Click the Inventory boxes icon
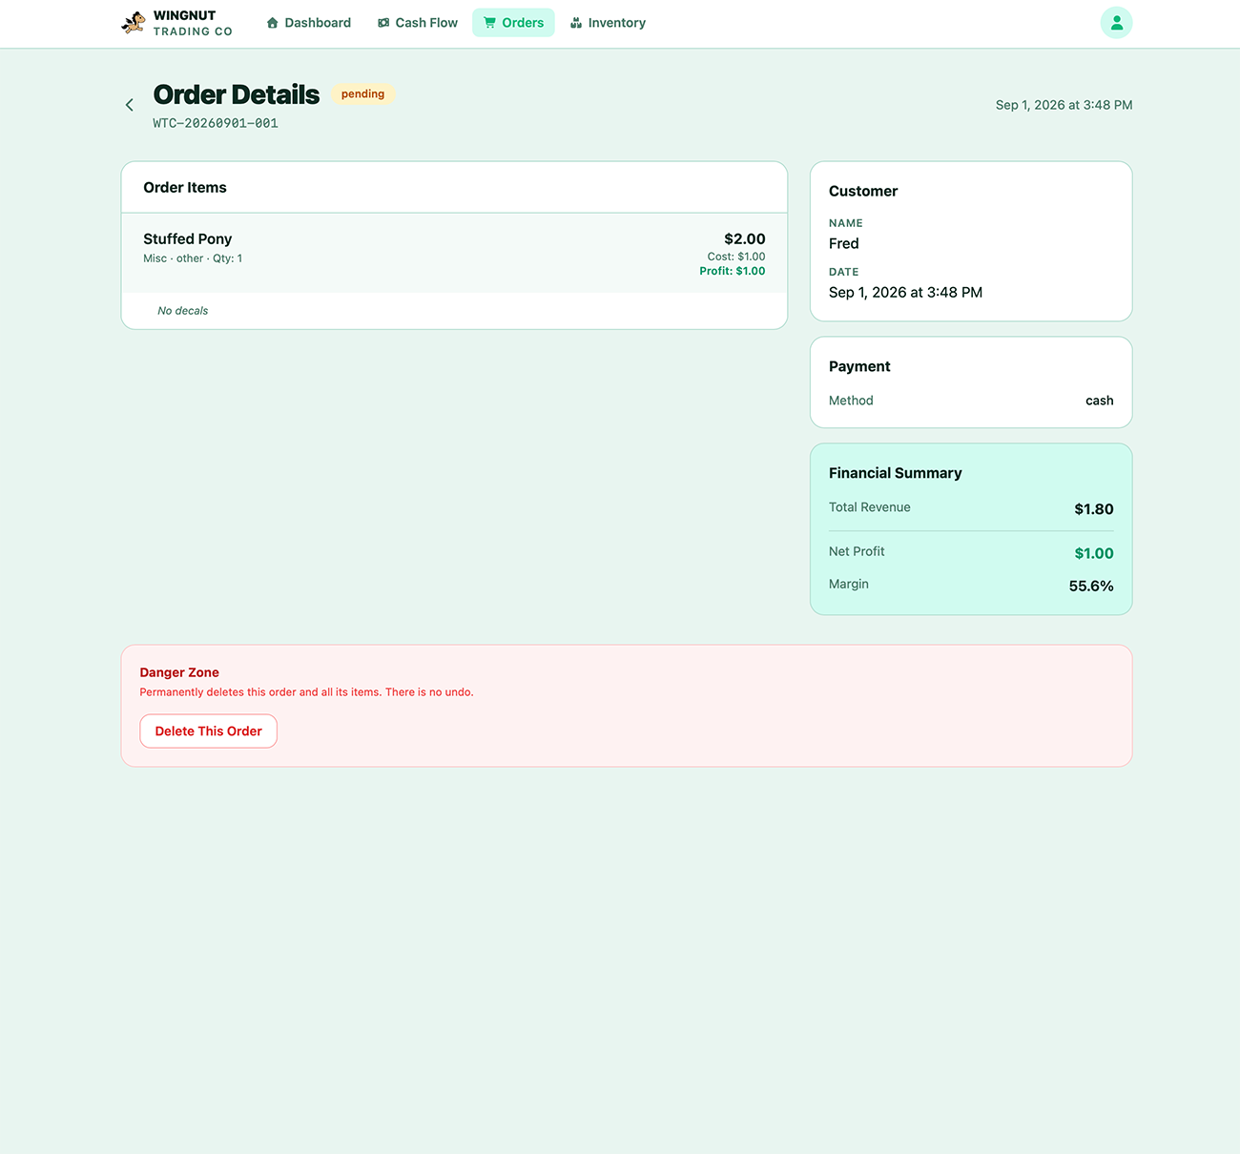 [576, 23]
